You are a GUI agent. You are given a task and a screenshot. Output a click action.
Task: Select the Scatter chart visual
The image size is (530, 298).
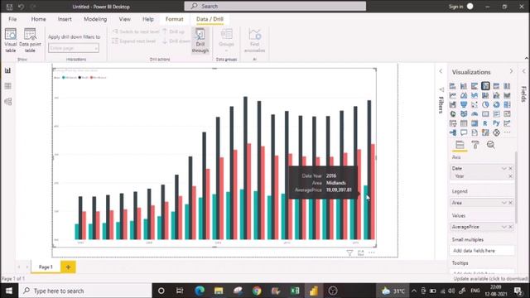point(475,105)
